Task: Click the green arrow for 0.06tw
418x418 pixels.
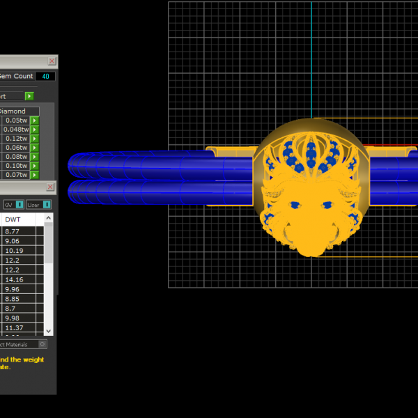Action: pyautogui.click(x=34, y=148)
